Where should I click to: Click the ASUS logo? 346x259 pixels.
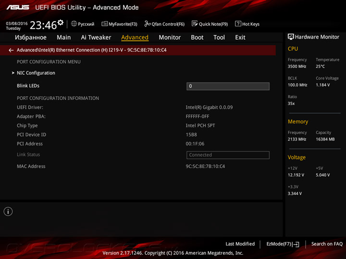[x=18, y=8]
